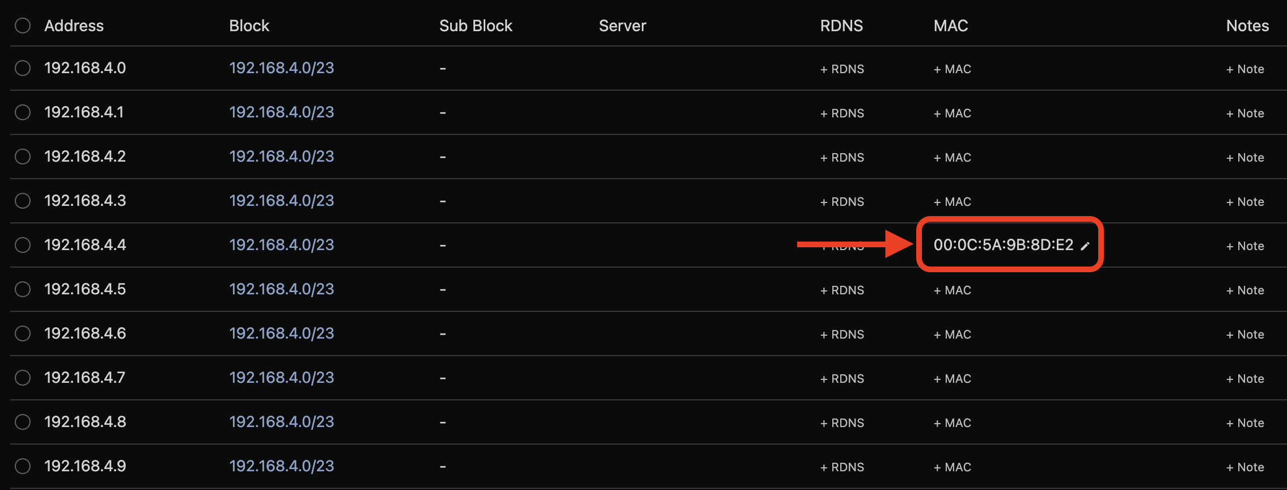Add RDNS for 192.168.4.6

(842, 335)
